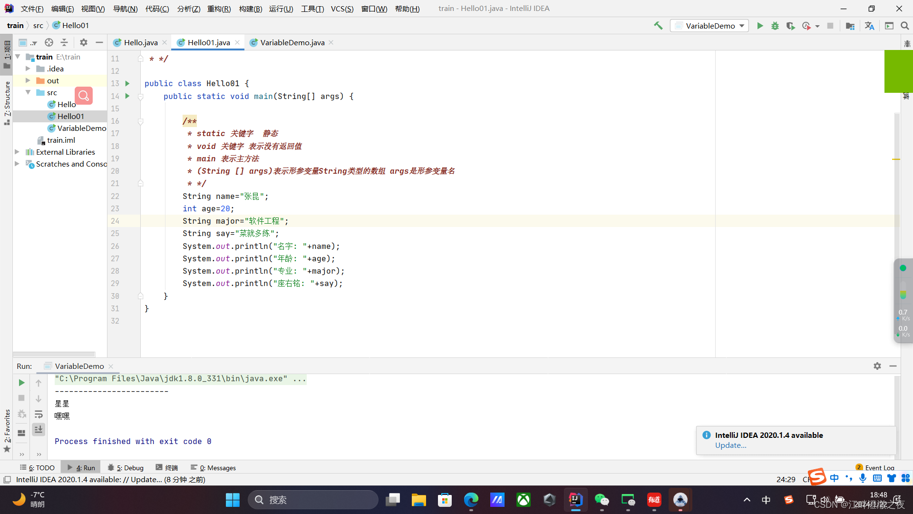Click the up arrow in the Run console
Image resolution: width=913 pixels, height=514 pixels.
point(39,383)
